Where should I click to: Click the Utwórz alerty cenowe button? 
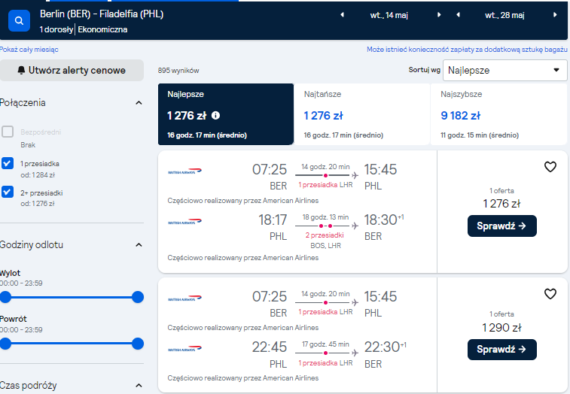[72, 71]
